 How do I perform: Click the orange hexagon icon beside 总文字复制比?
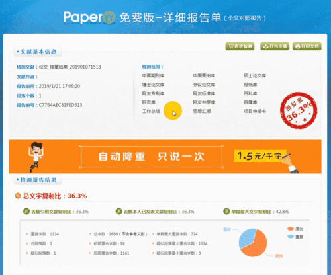pos(18,196)
